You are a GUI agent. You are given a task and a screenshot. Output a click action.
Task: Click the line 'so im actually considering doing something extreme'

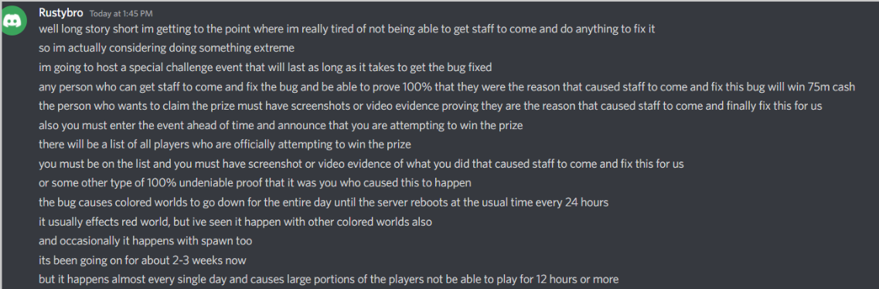pos(166,48)
